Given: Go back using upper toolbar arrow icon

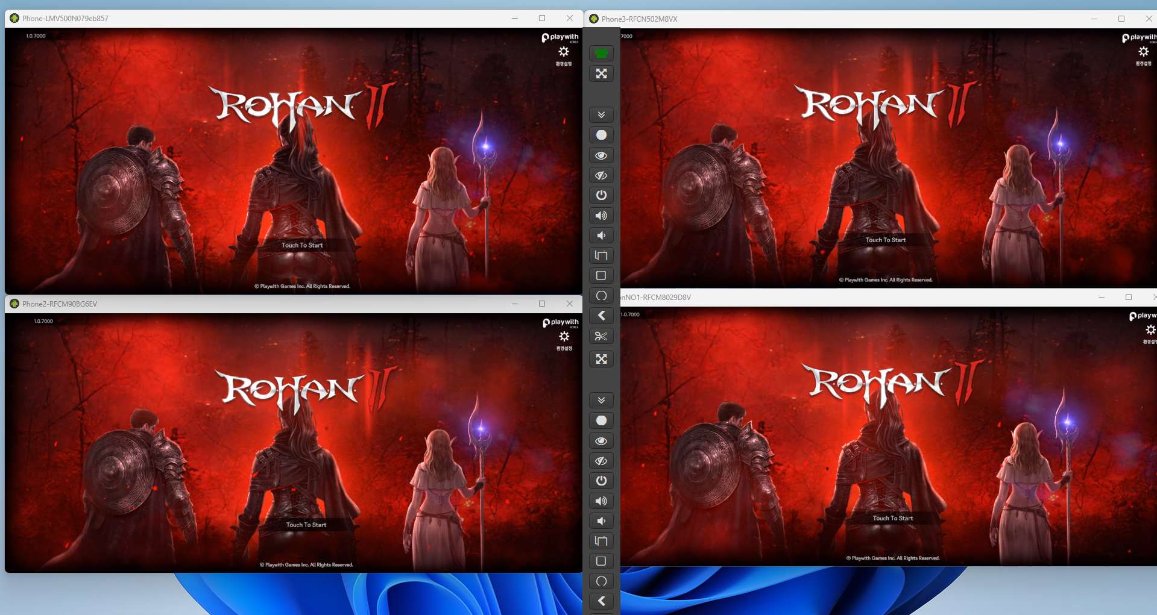Looking at the screenshot, I should point(601,316).
